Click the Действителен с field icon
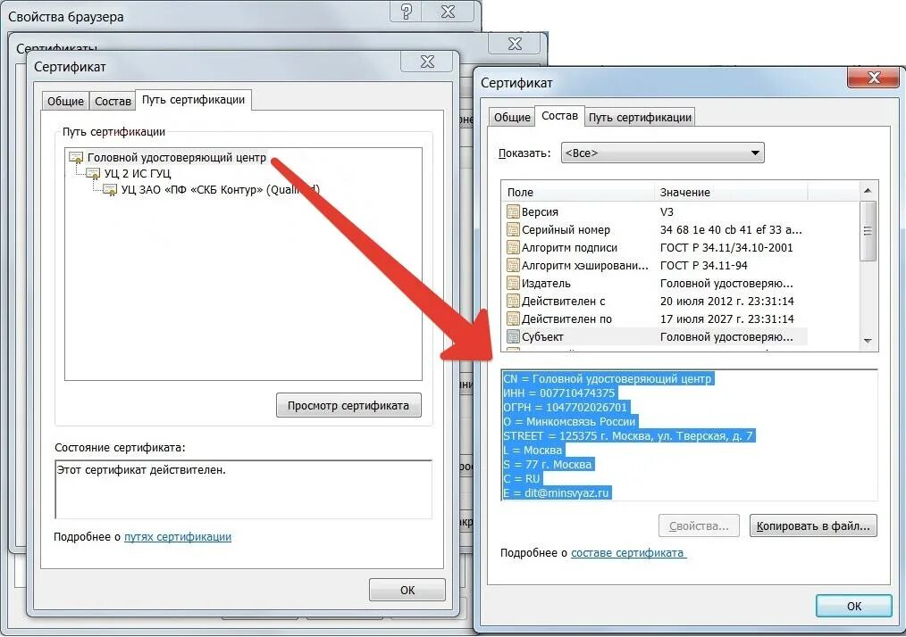 click(513, 302)
